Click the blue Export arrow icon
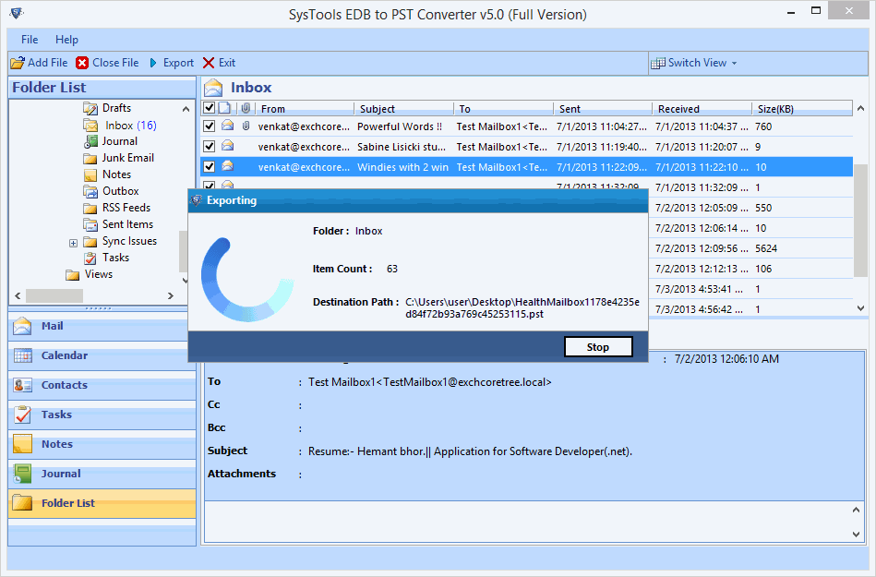The image size is (876, 577). click(153, 63)
